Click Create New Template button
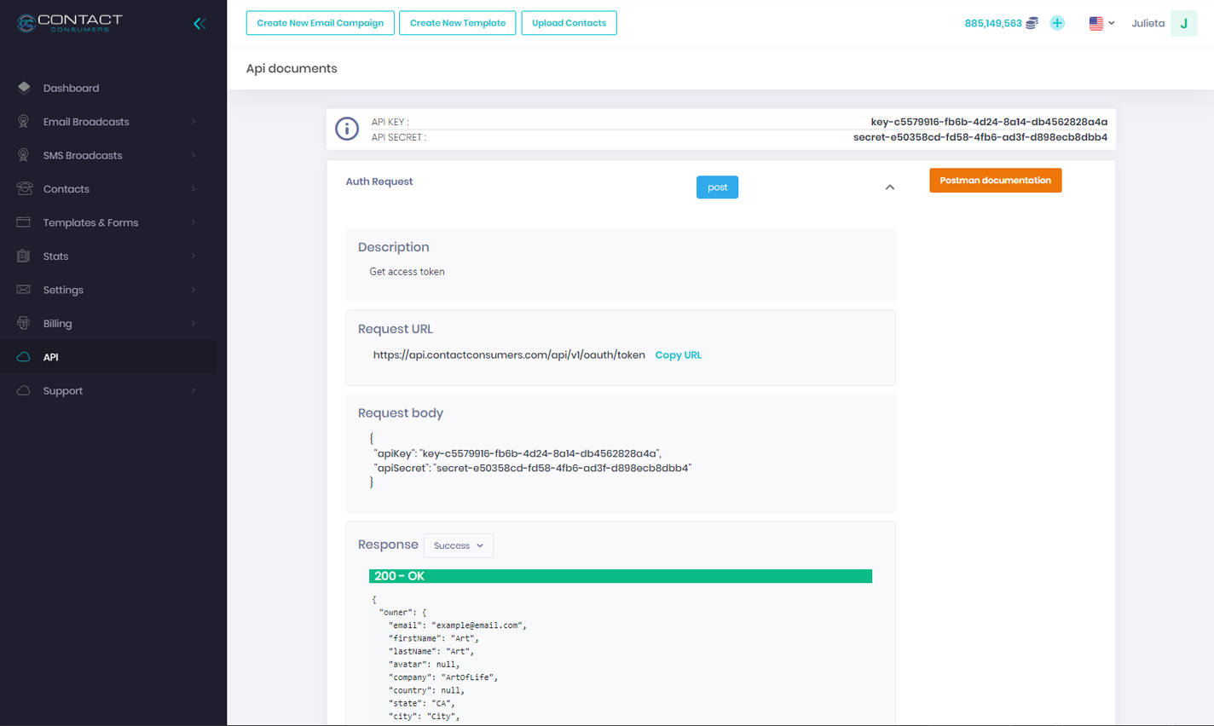This screenshot has width=1214, height=726. coord(458,23)
